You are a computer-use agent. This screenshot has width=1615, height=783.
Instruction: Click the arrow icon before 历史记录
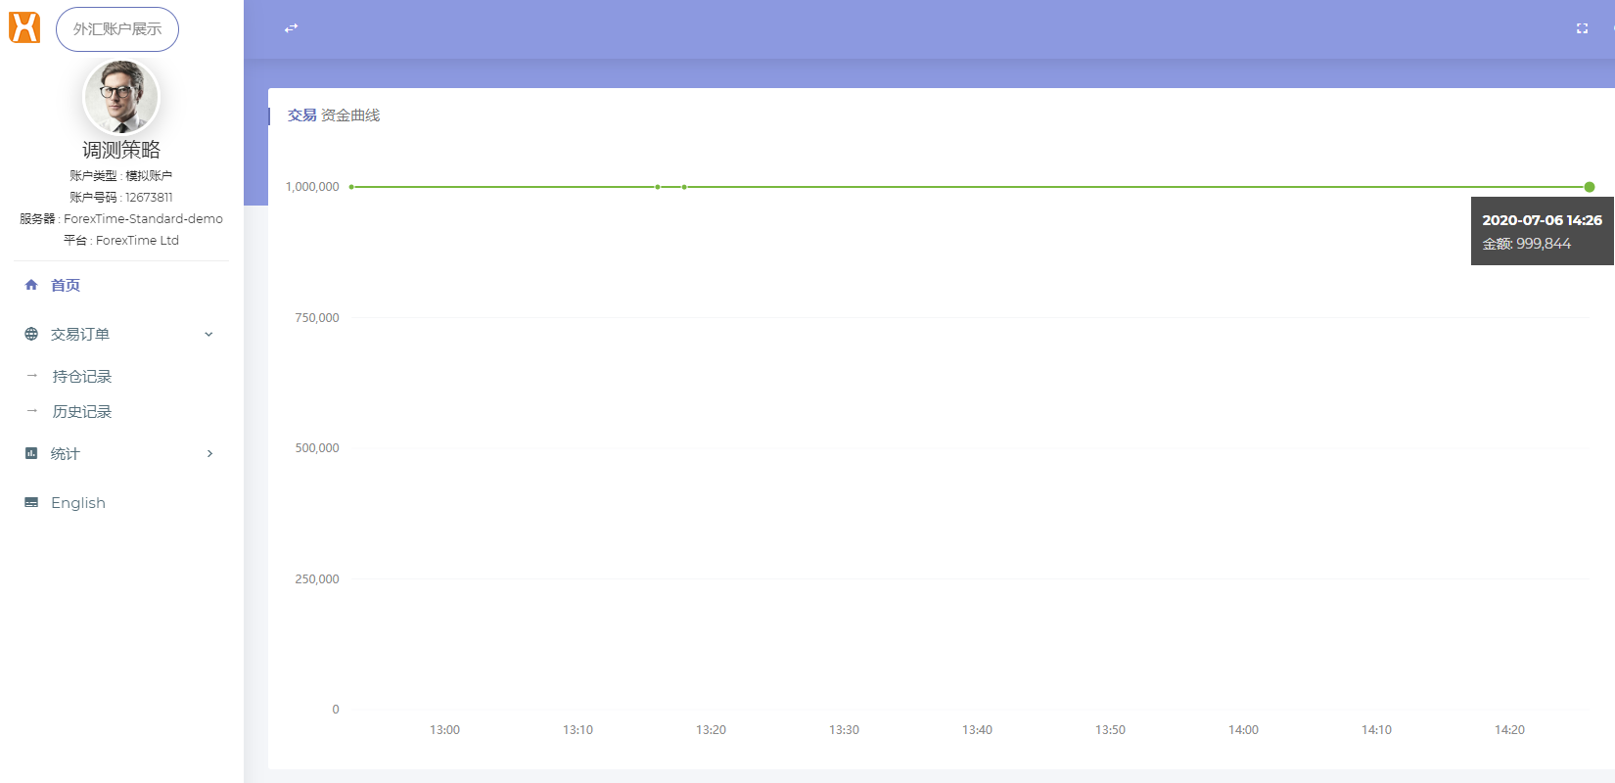31,410
